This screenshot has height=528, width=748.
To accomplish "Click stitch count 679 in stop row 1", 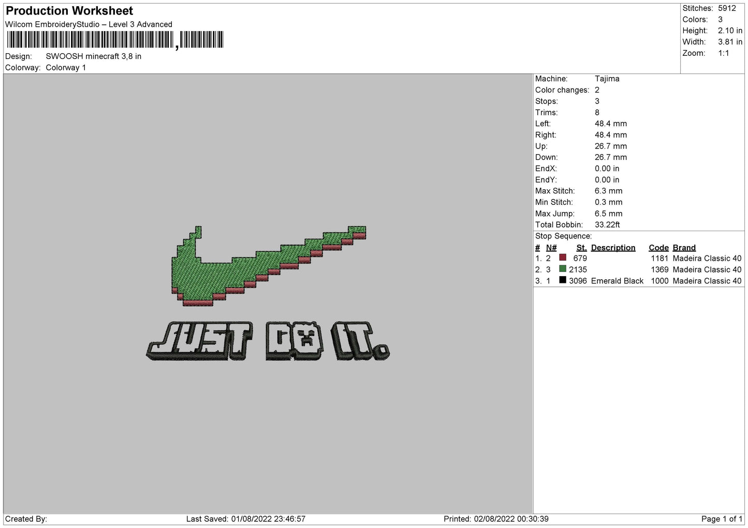I will point(580,259).
